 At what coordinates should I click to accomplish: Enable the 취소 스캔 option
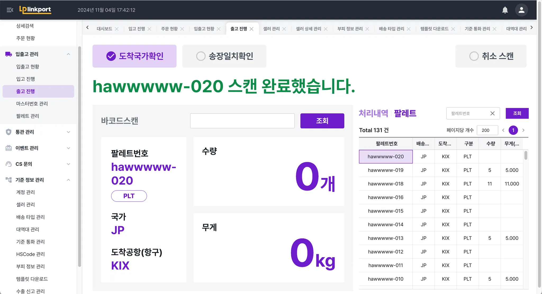tap(474, 56)
